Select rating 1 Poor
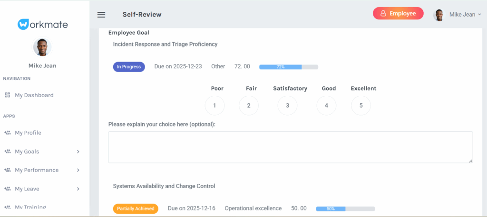Viewport: 487px width, 217px height. (215, 106)
